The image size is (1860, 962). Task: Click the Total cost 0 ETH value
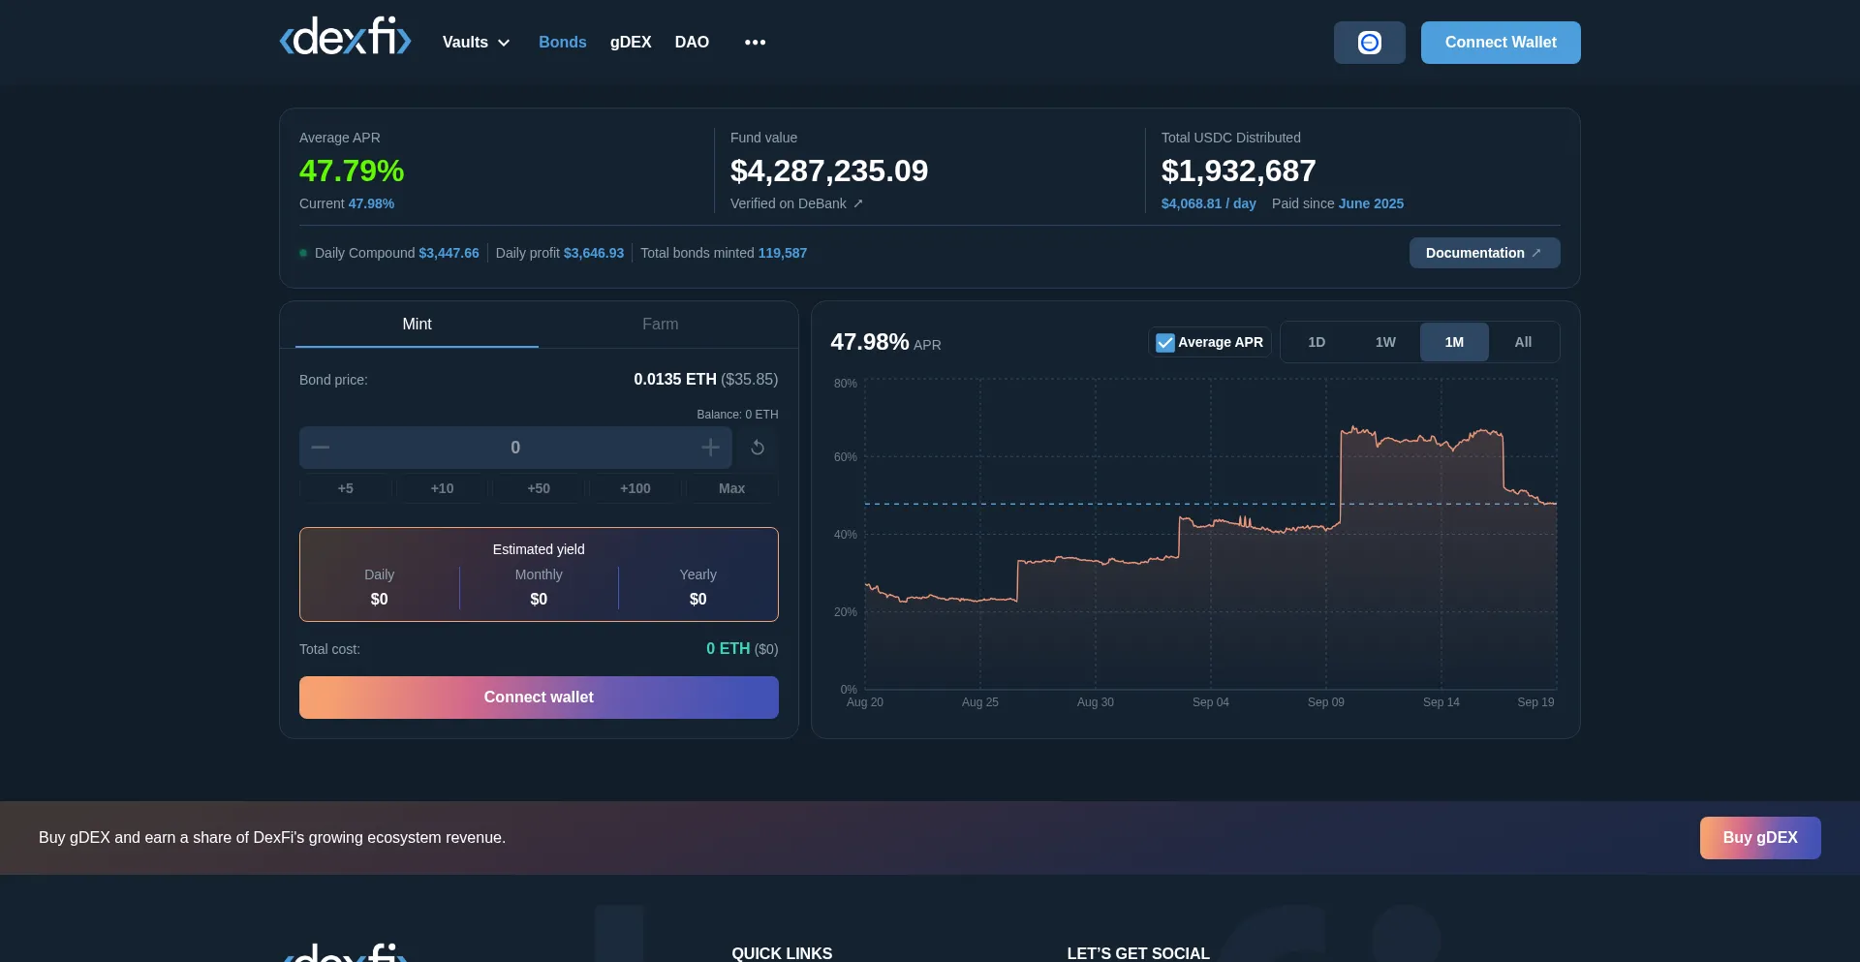click(728, 649)
